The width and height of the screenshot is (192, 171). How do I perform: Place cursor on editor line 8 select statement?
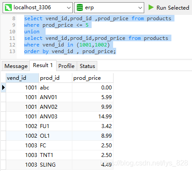(x=98, y=18)
